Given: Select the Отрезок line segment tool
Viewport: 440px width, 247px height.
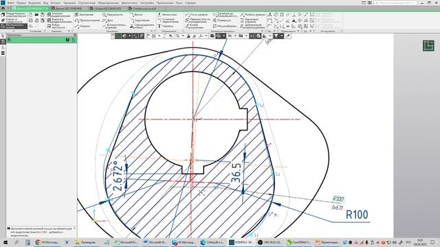Looking at the screenshot, I should pyautogui.click(x=82, y=26).
